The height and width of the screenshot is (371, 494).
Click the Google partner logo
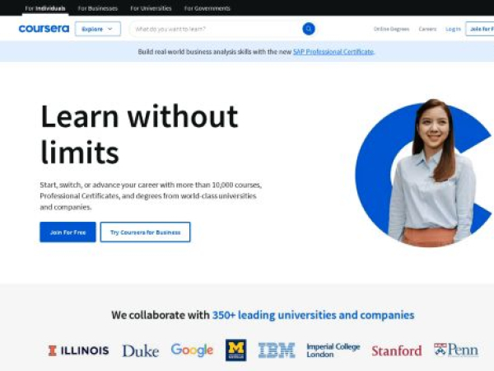point(192,350)
